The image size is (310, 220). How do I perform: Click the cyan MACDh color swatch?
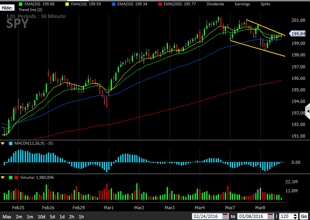click(11, 143)
